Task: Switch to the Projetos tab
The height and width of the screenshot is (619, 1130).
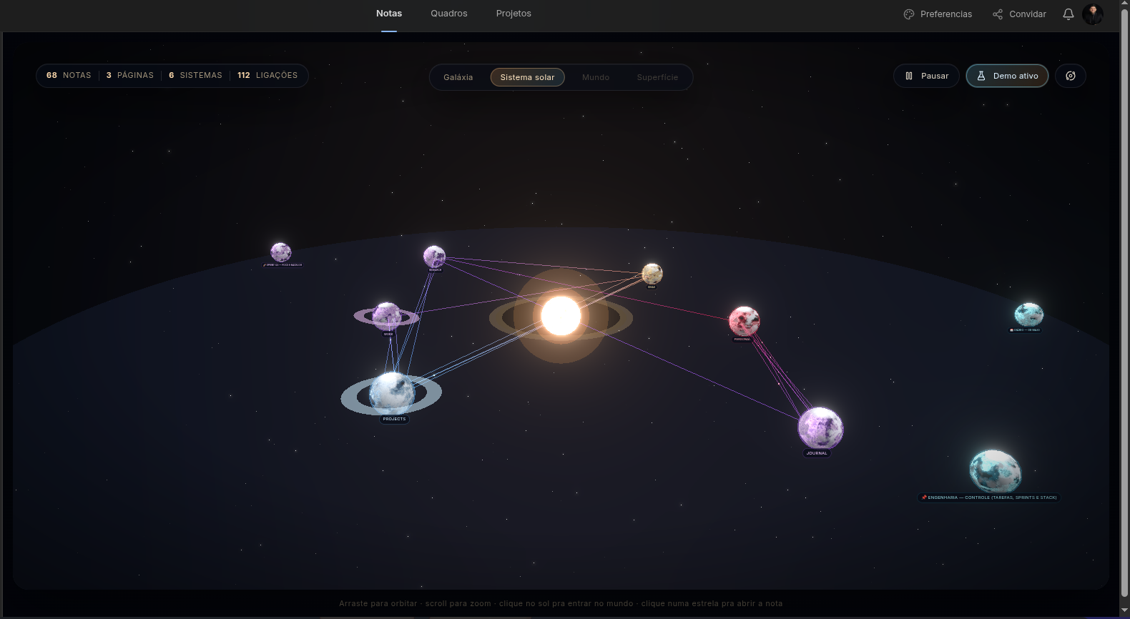Action: coord(514,14)
